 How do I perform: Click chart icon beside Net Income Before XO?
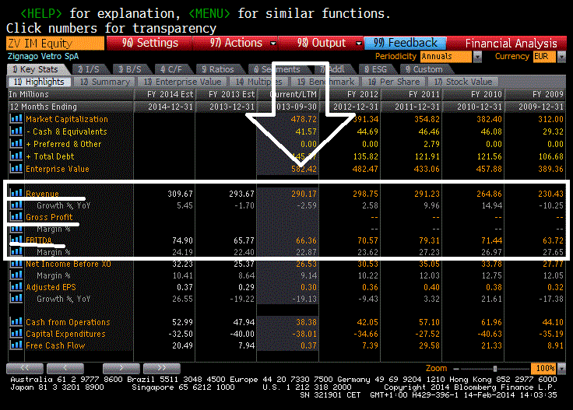16,264
